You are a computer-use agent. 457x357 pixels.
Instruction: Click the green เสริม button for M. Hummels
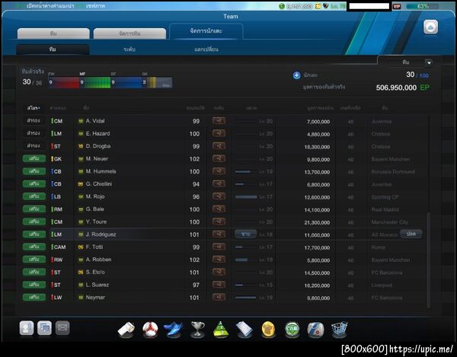tap(34, 171)
